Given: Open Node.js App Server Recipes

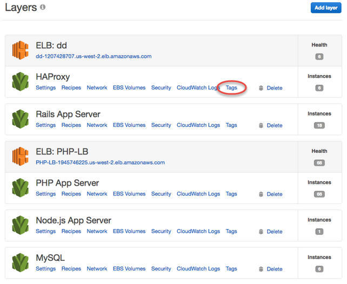Looking at the screenshot, I should tap(71, 232).
